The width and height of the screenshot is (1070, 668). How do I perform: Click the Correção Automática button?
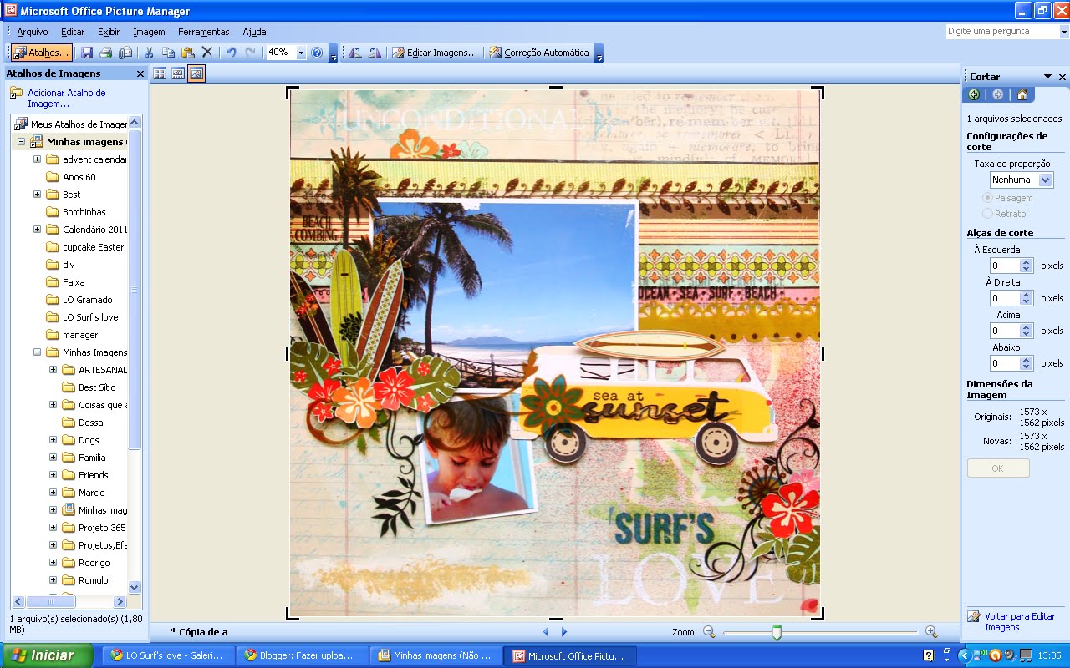539,53
